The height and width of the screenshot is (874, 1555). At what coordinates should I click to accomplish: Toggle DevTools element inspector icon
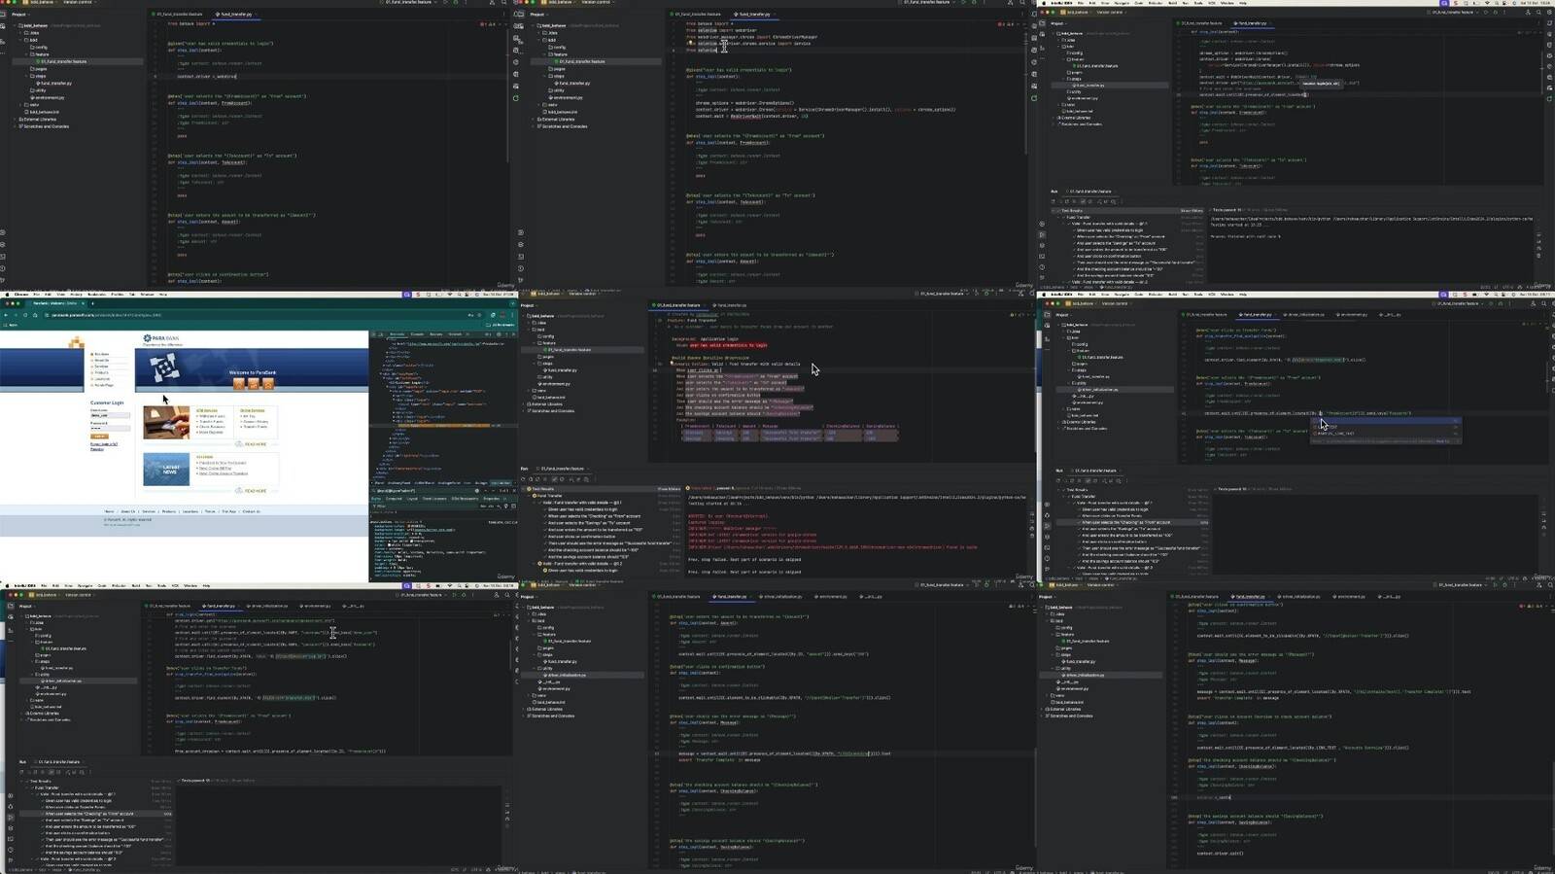(x=373, y=334)
